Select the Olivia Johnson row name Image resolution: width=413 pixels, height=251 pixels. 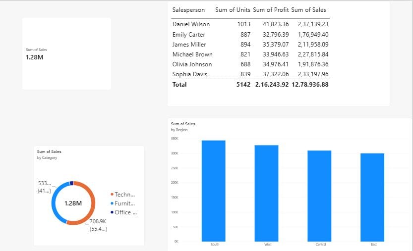pyautogui.click(x=192, y=64)
